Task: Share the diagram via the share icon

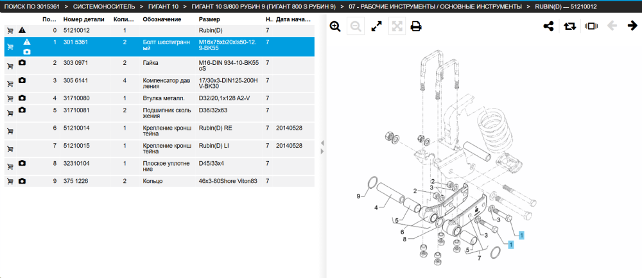Action: pyautogui.click(x=548, y=26)
